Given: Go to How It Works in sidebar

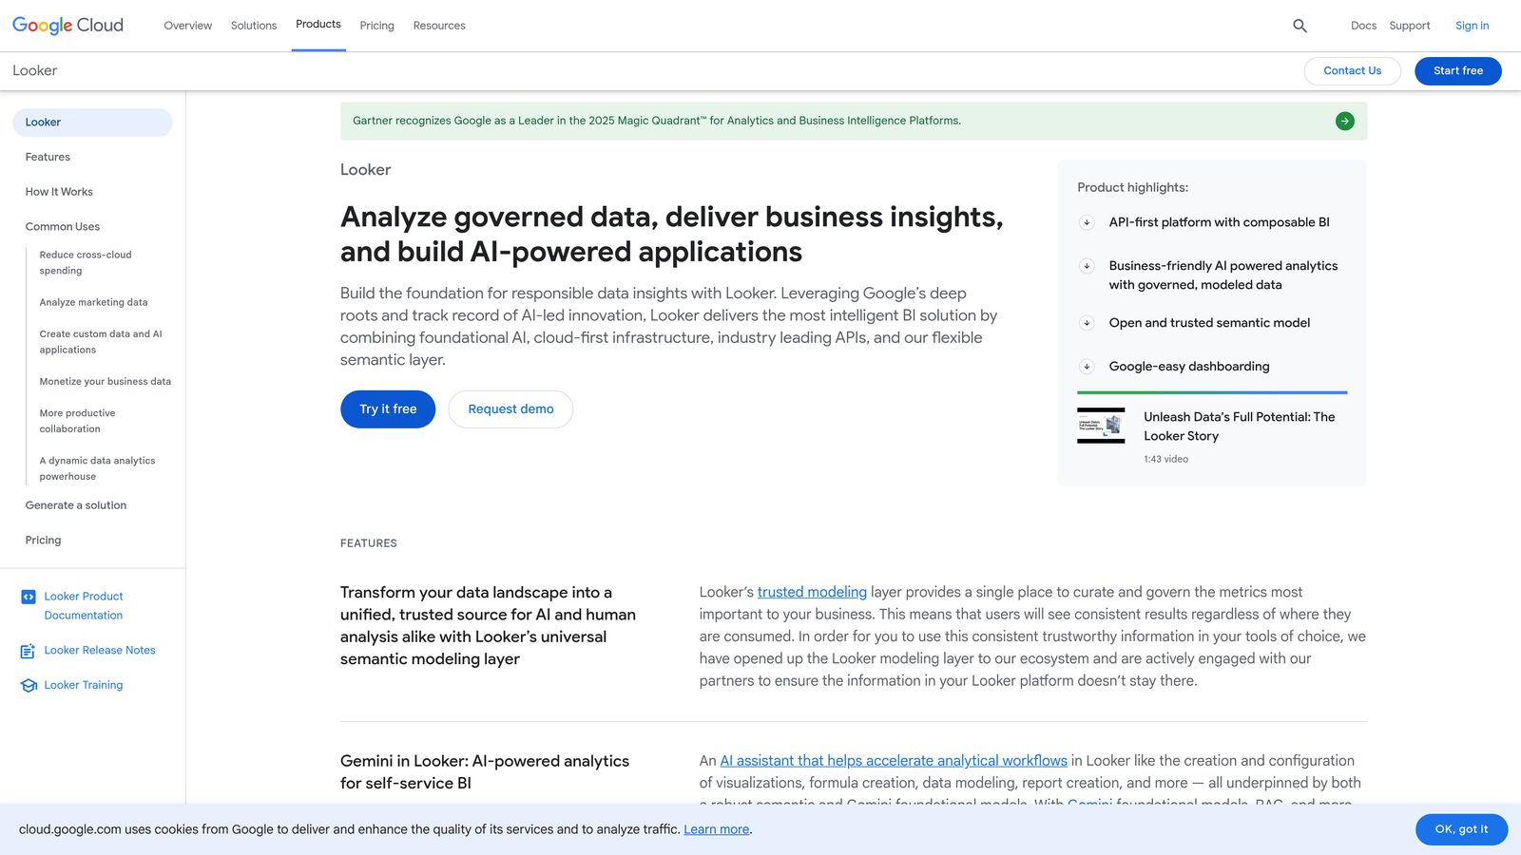Looking at the screenshot, I should [x=59, y=192].
